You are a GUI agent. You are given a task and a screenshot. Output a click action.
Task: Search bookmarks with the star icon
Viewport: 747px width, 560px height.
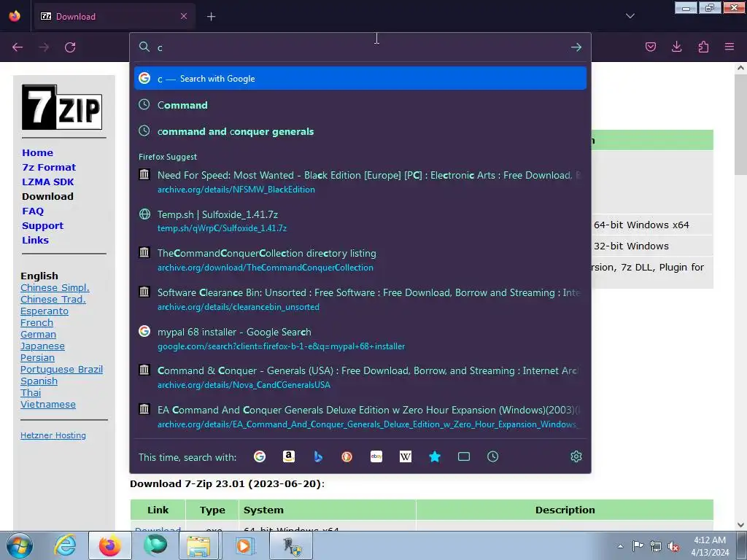[435, 456]
